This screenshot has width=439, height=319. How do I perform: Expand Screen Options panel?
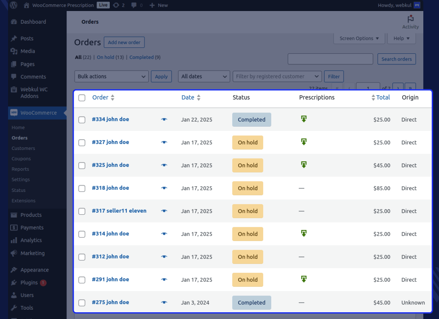coord(359,38)
